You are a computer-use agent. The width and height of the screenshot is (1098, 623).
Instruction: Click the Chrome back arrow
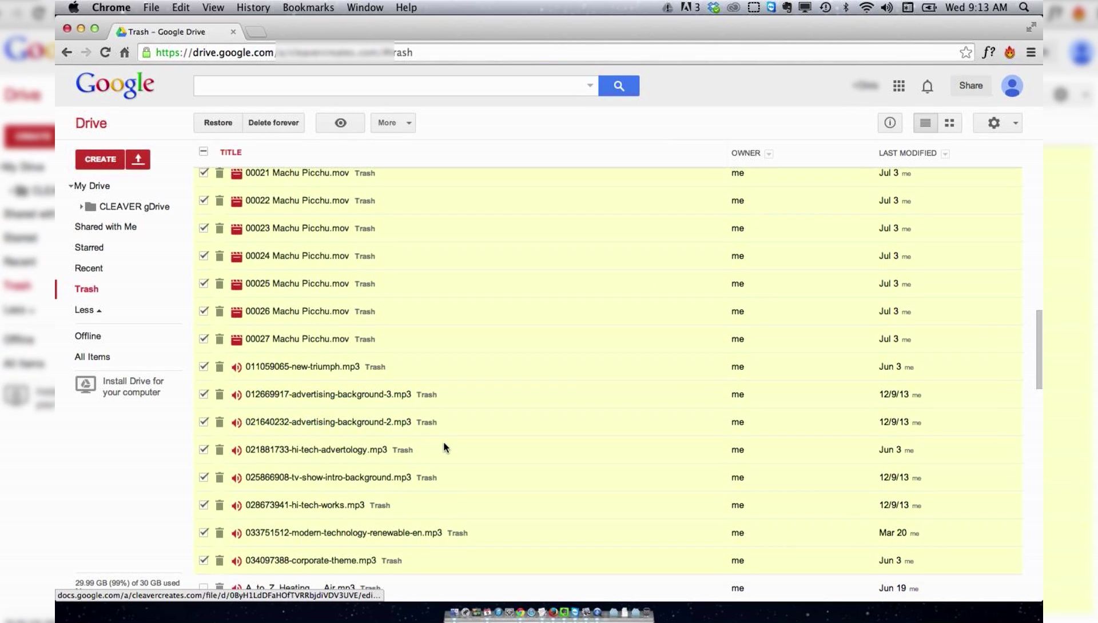click(67, 53)
